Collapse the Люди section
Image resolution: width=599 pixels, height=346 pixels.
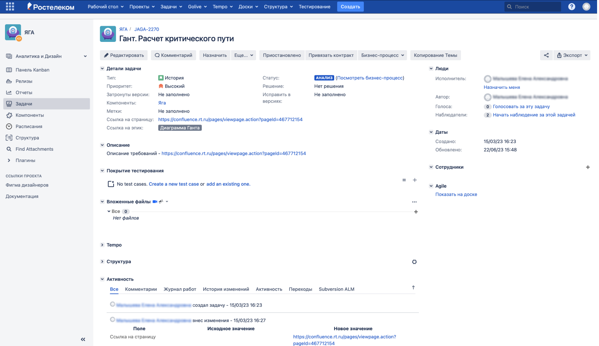click(x=431, y=68)
